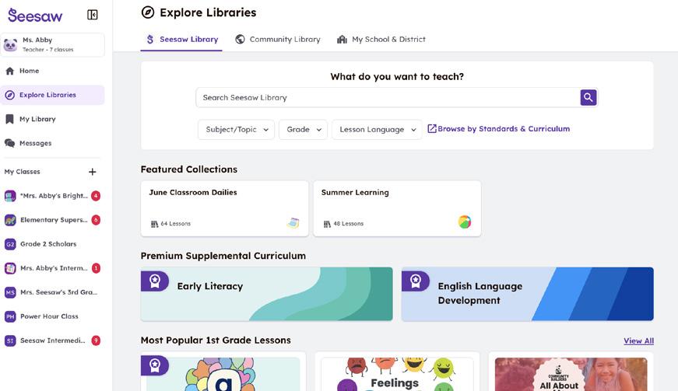Click the Explore Libraries compass icon in sidebar
This screenshot has width=678, height=391.
tap(9, 95)
